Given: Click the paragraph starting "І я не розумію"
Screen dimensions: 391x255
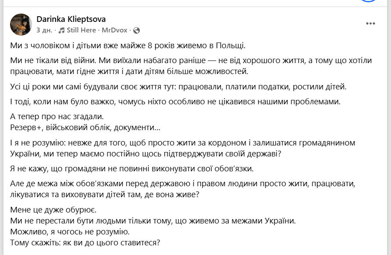Looking at the screenshot, I should (x=182, y=148).
